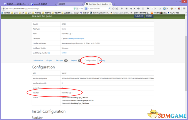This screenshot has height=120, width=188.
Task: Expand the Greasemonkey dropdown arrow
Action: click(175, 9)
